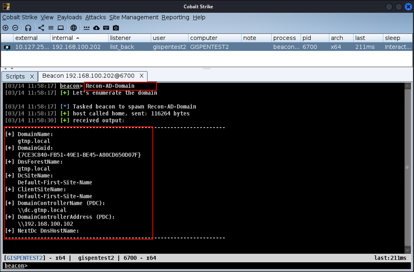Click the DomainGuid value line
This screenshot has width=414, height=272.
[79, 155]
